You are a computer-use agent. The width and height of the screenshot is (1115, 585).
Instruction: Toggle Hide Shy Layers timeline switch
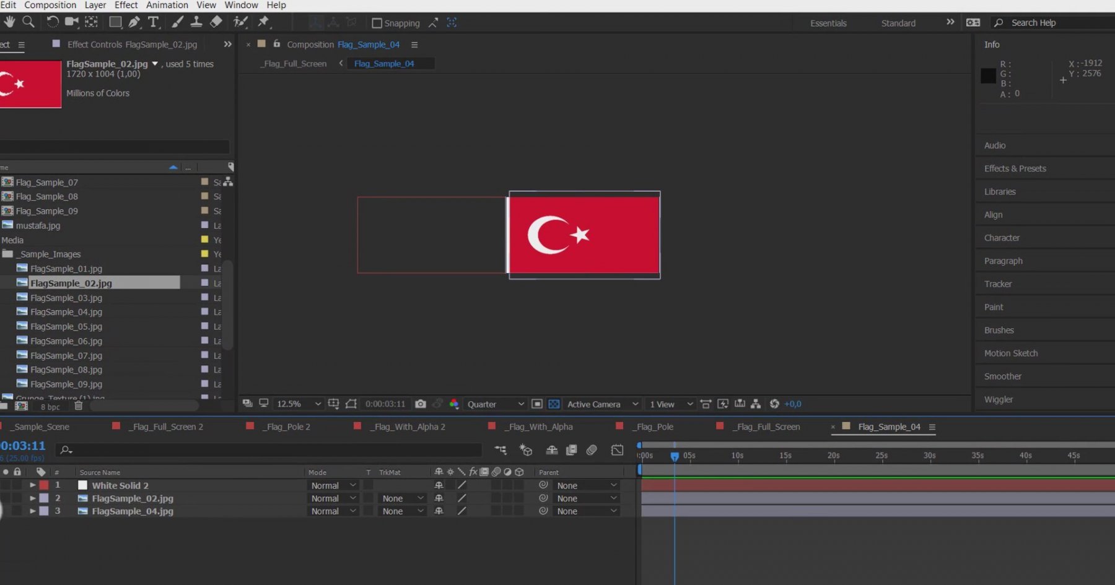[x=551, y=450]
